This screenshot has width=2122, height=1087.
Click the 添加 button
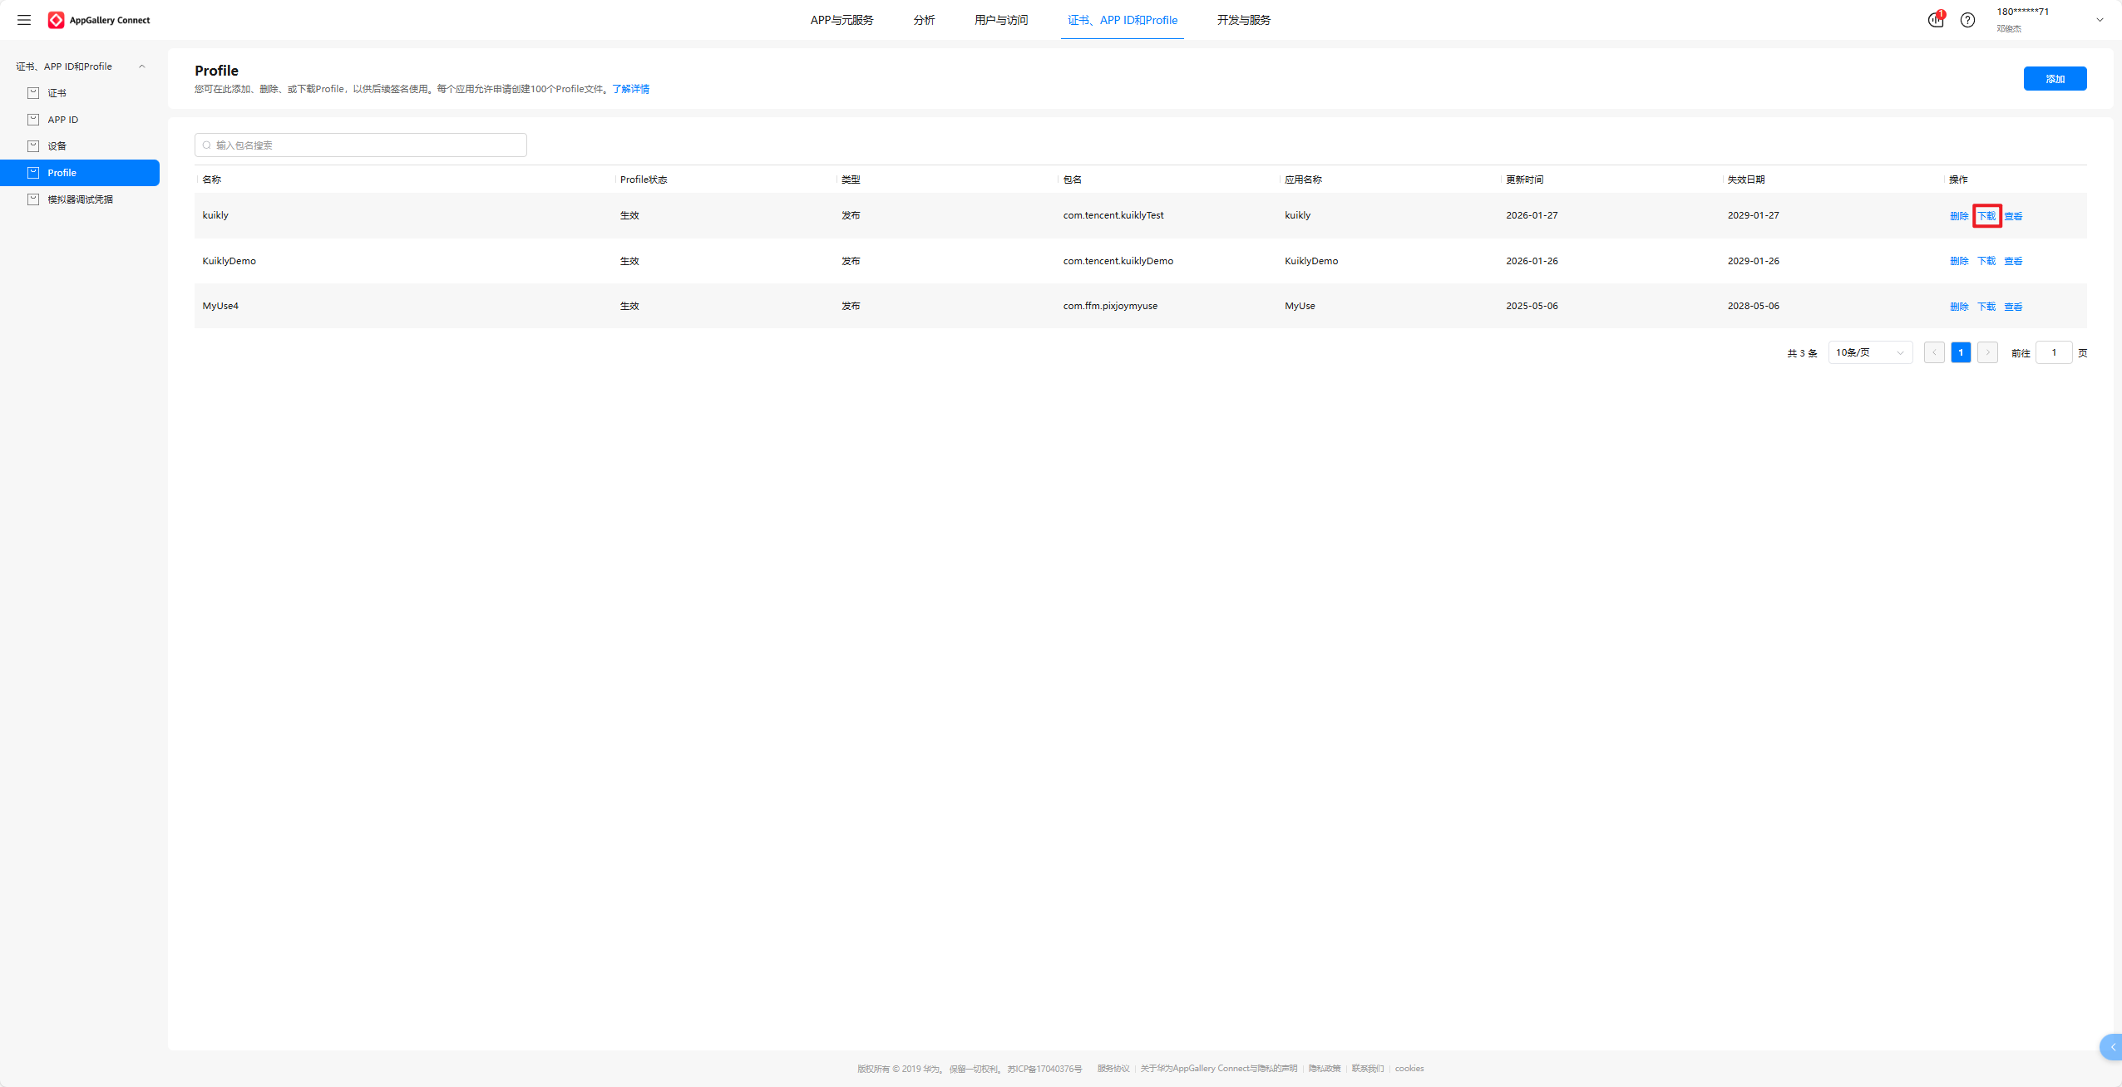coord(2055,79)
